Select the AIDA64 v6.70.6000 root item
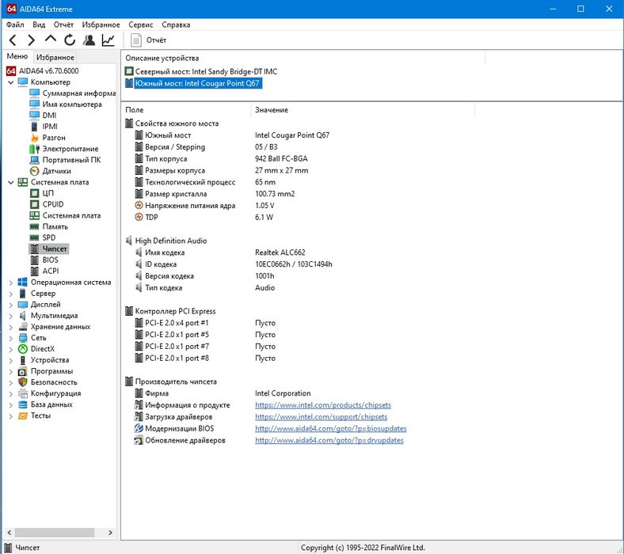 coord(48,70)
